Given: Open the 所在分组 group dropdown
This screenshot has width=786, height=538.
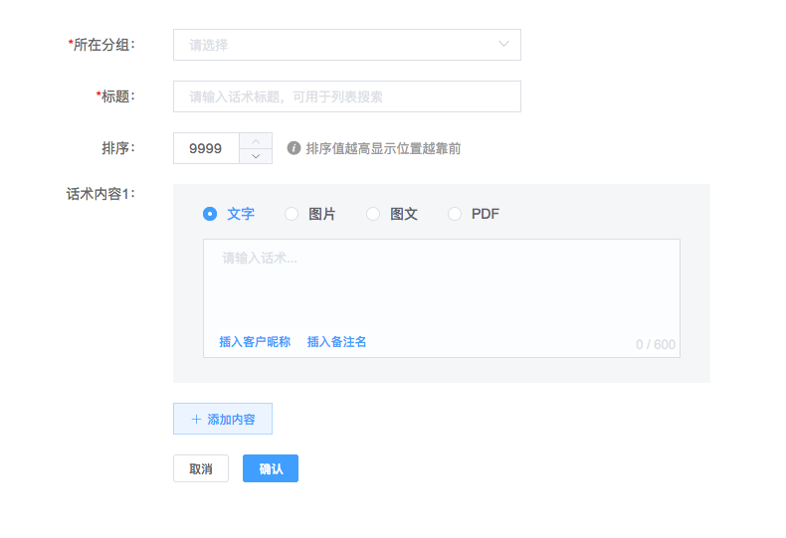Looking at the screenshot, I should pyautogui.click(x=347, y=45).
